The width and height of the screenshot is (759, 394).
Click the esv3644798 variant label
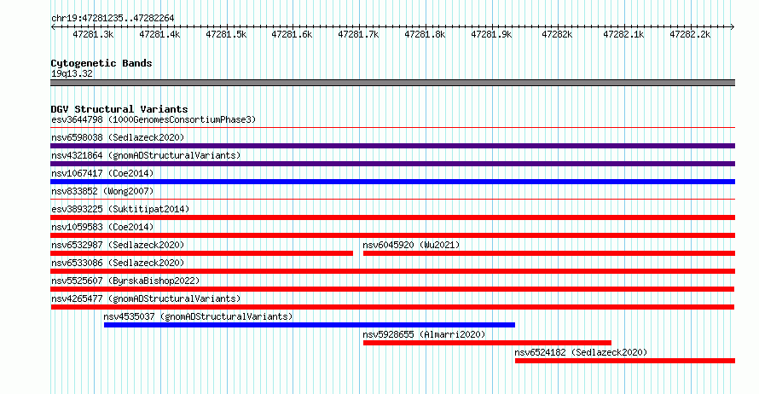pyautogui.click(x=154, y=119)
